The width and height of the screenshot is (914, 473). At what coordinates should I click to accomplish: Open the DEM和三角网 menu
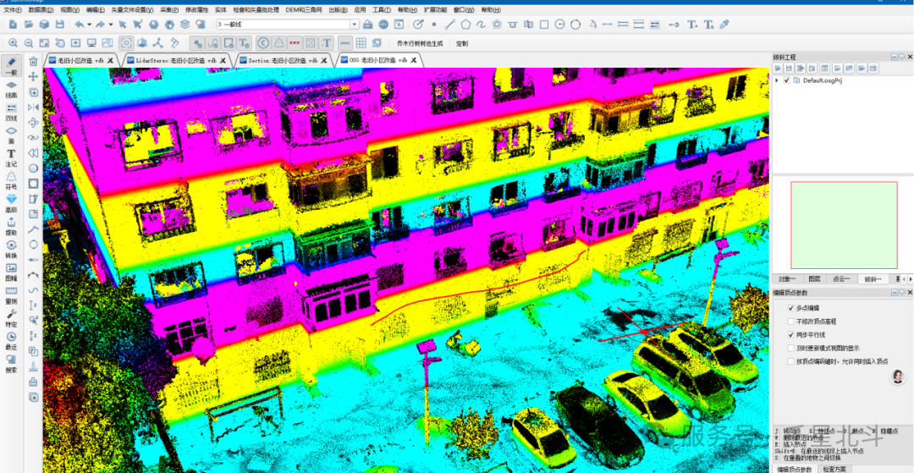305,10
